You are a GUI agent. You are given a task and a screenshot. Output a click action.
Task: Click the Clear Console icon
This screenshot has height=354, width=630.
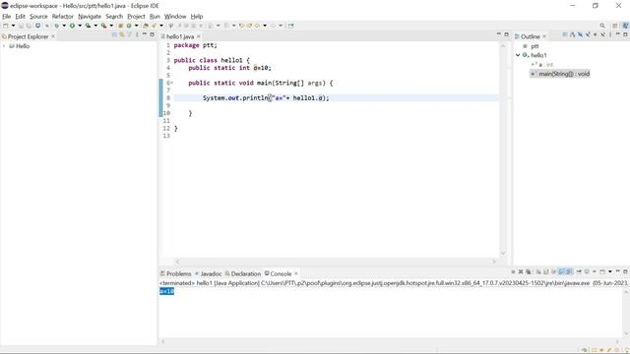click(x=538, y=271)
